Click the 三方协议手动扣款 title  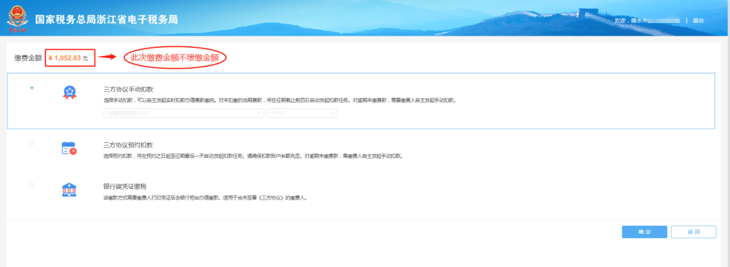pos(128,90)
